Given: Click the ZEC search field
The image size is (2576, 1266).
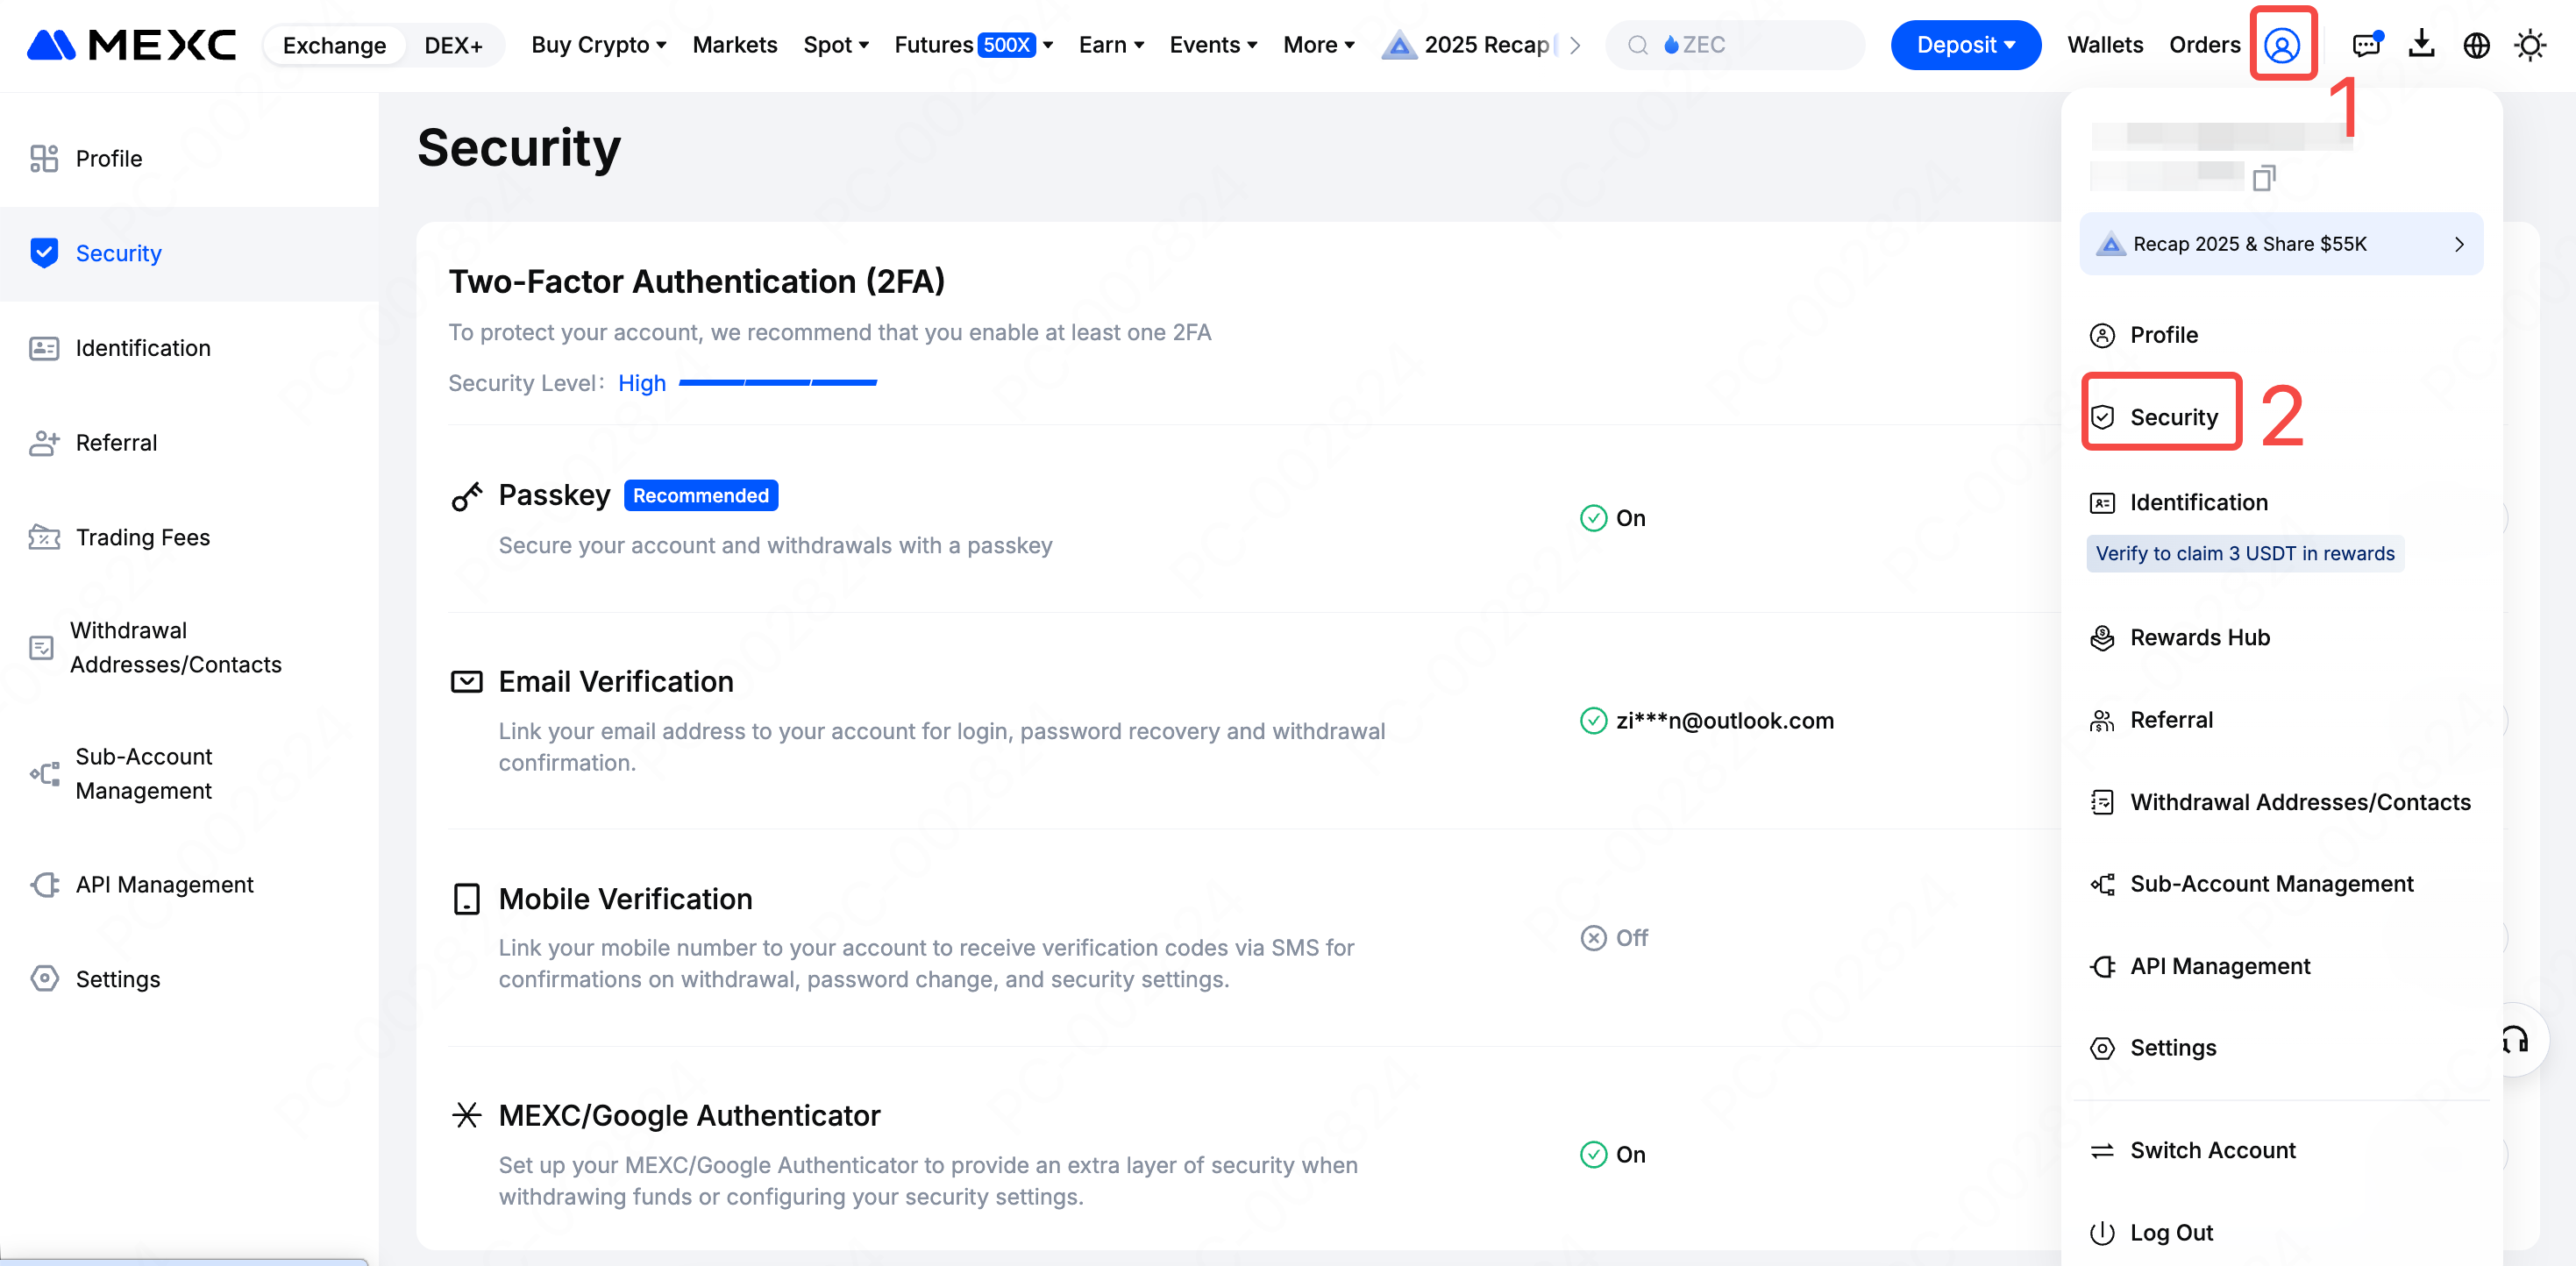Looking at the screenshot, I should click(1735, 45).
